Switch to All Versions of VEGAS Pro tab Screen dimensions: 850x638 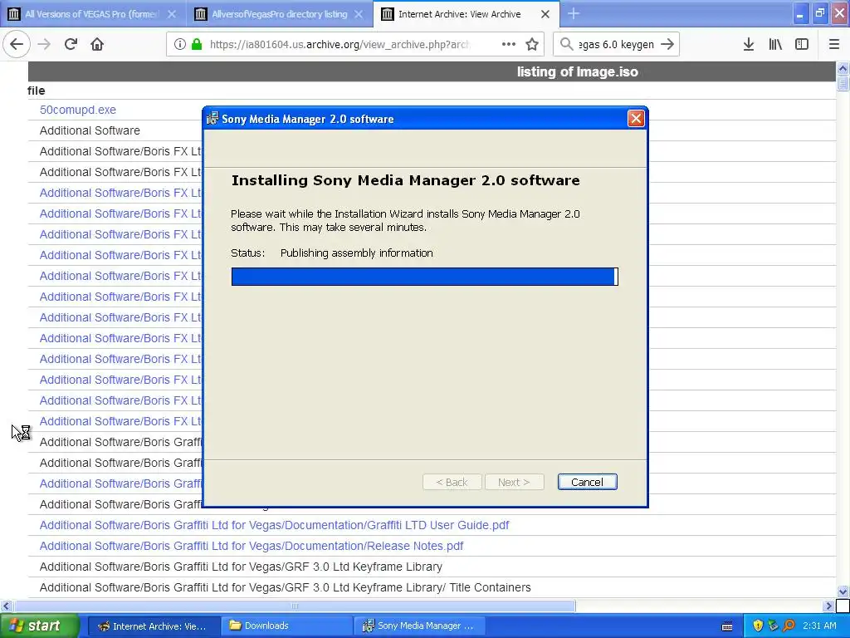point(93,13)
